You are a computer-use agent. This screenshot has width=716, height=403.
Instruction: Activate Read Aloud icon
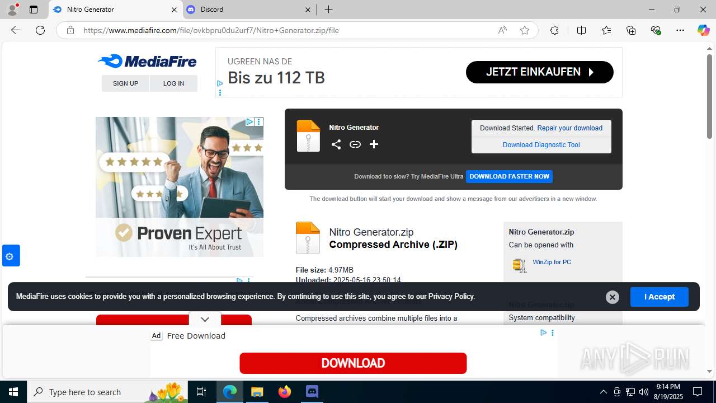pyautogui.click(x=502, y=30)
